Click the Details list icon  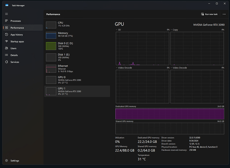pyautogui.click(x=6, y=55)
